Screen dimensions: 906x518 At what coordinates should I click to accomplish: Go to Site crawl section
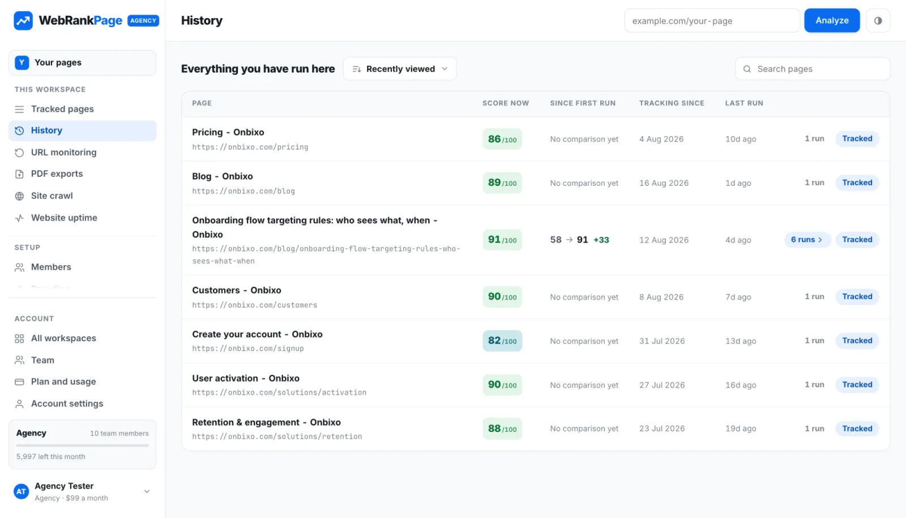[82, 196]
